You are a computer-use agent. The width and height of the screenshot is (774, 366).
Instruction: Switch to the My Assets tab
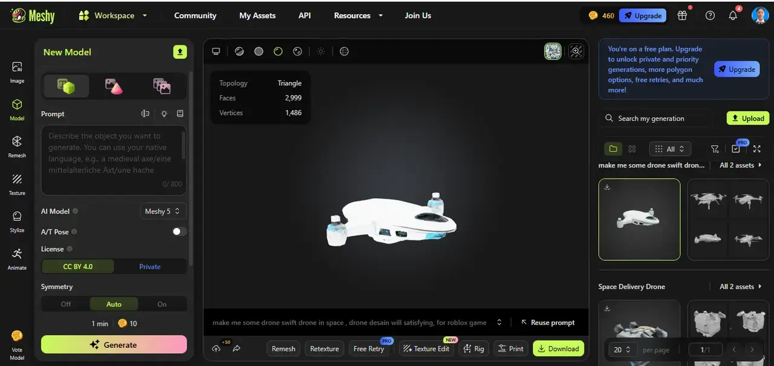(x=257, y=16)
